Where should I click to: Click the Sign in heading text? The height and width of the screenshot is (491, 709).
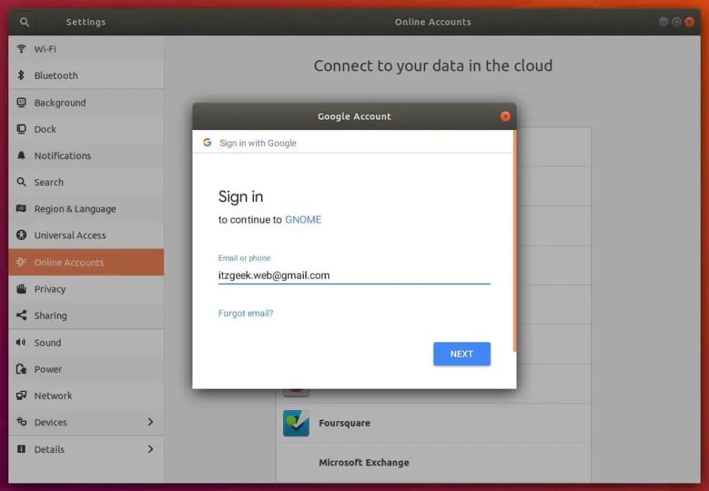[x=240, y=197]
